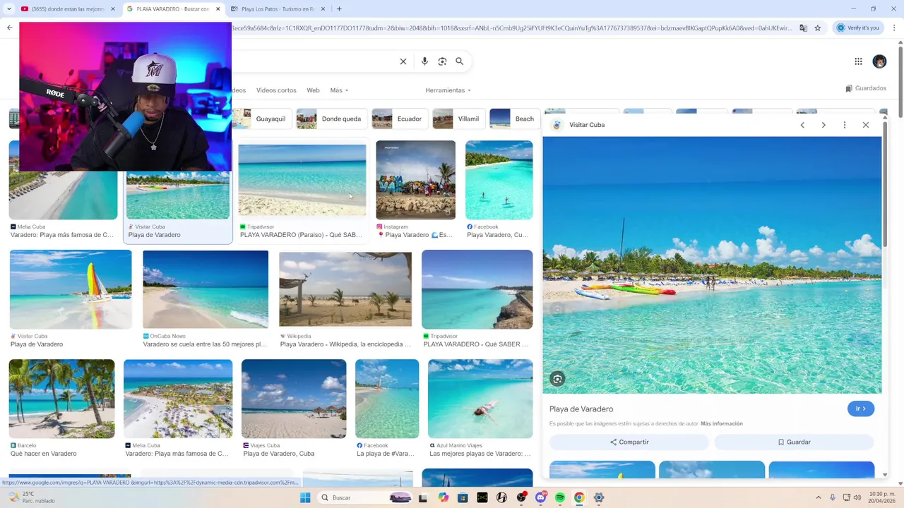Open Guardados saved items
Image resolution: width=904 pixels, height=508 pixels.
866,88
